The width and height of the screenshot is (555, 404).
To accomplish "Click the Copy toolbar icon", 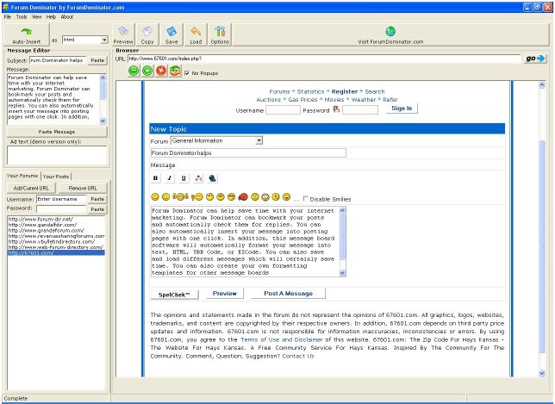I will click(x=147, y=34).
